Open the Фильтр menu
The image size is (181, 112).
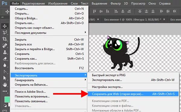[x=116, y=3]
